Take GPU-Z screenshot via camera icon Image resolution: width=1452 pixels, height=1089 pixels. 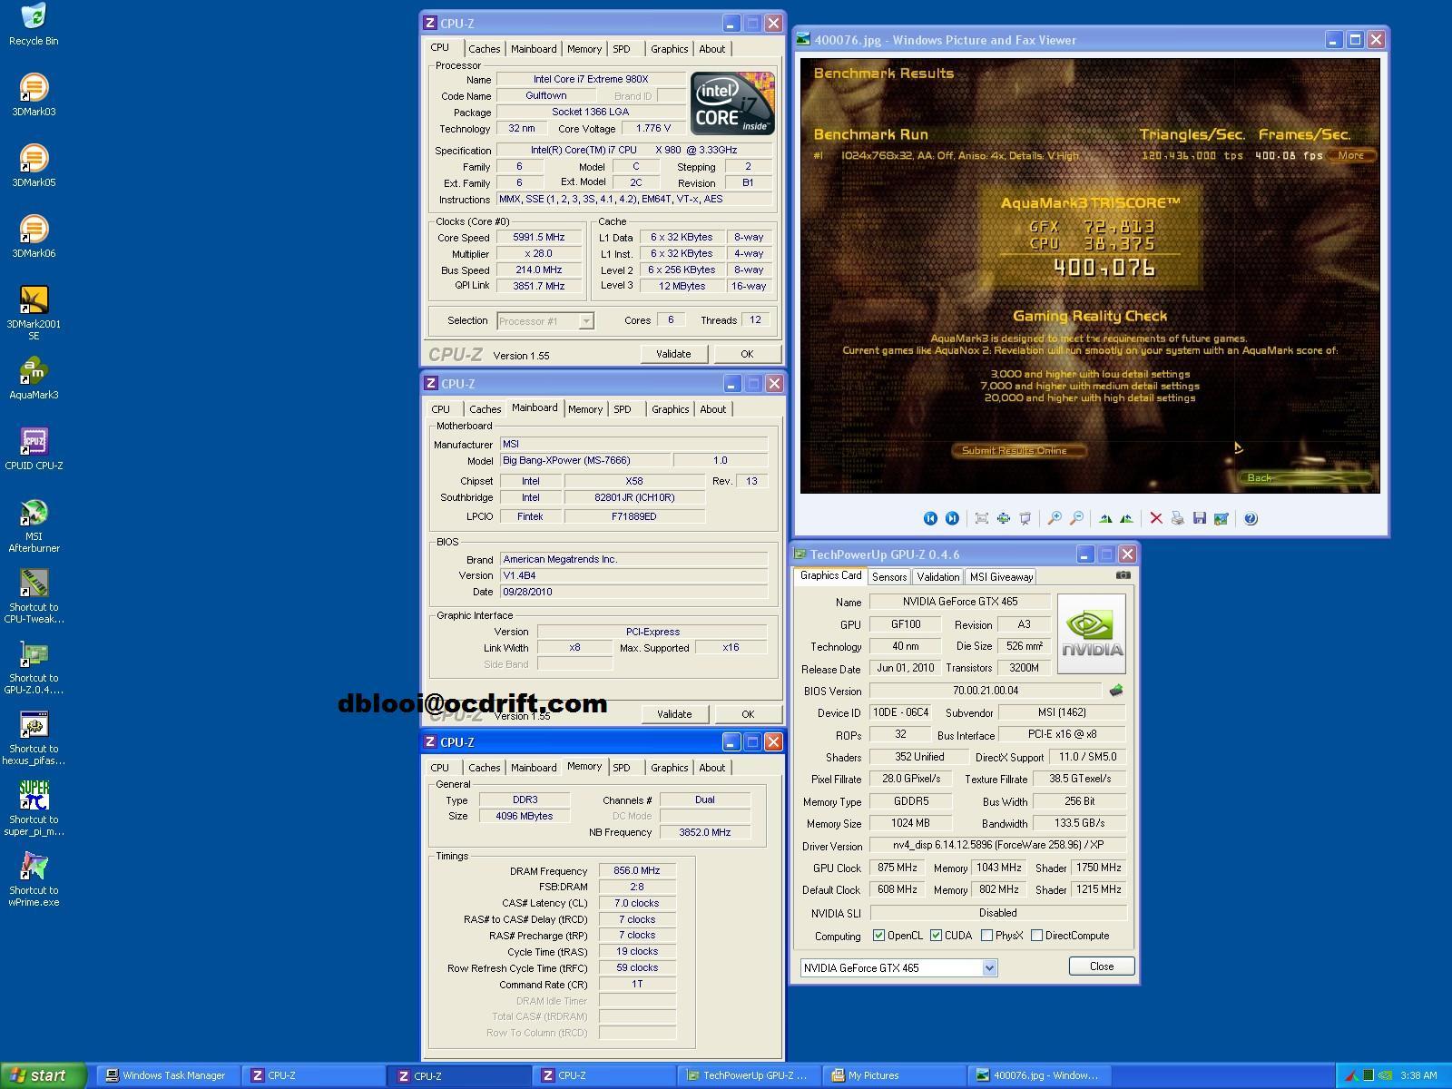[1123, 574]
